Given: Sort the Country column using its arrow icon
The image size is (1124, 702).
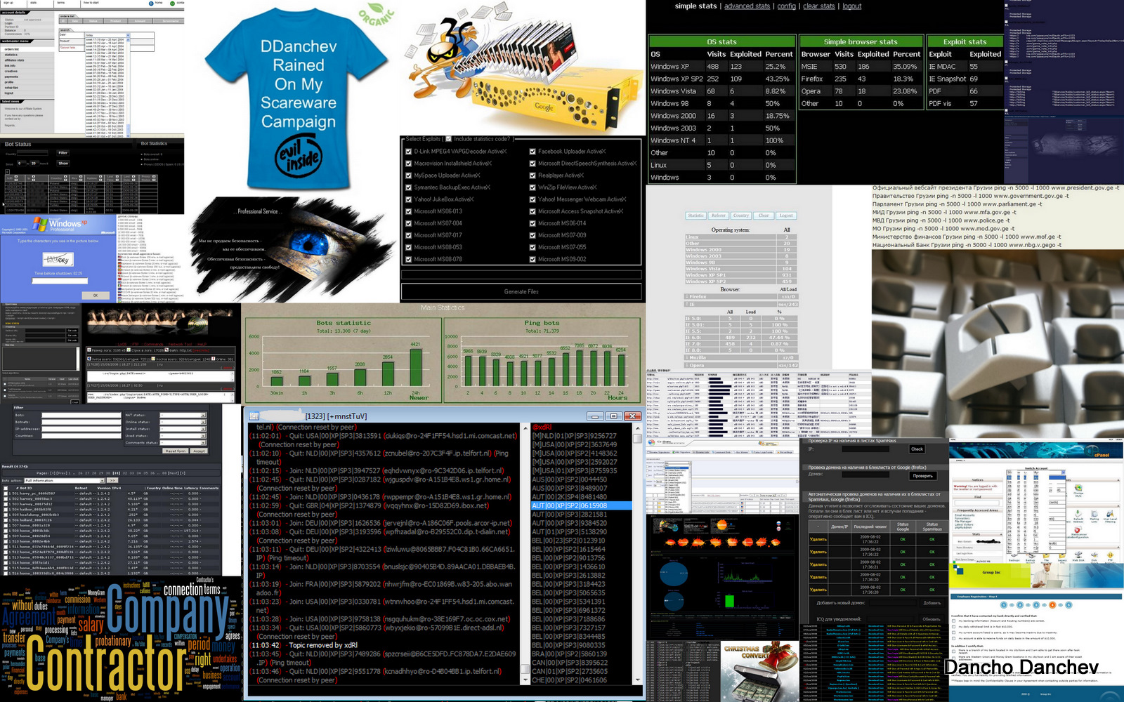Looking at the screenshot, I should [66, 177].
